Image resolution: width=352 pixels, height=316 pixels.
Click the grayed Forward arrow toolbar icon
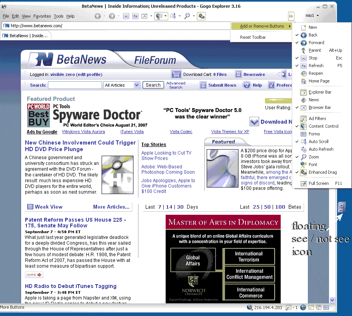pos(112,16)
